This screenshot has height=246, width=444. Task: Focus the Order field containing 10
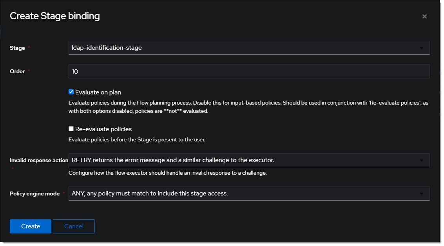pos(249,71)
